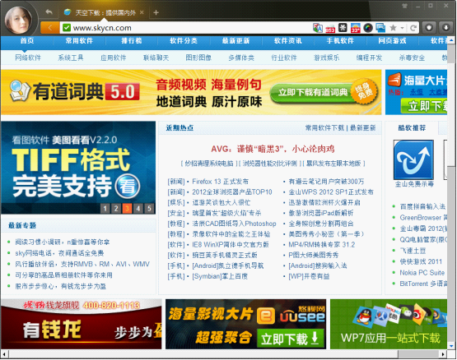Click the vertical scrollbar down arrow

(x=451, y=346)
